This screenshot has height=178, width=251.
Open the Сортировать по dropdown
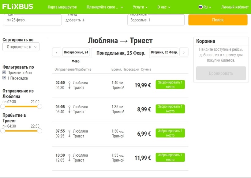coord(21,47)
